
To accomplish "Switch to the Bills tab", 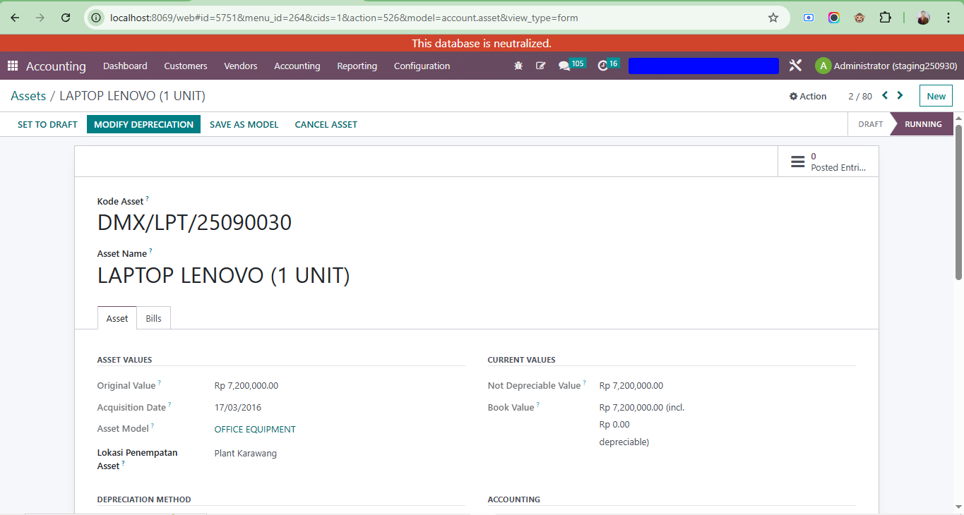I will coord(153,318).
